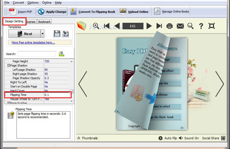This screenshot has height=149, width=230.
Task: Select Right page Shadow value 55
Action: (x=56, y=74)
